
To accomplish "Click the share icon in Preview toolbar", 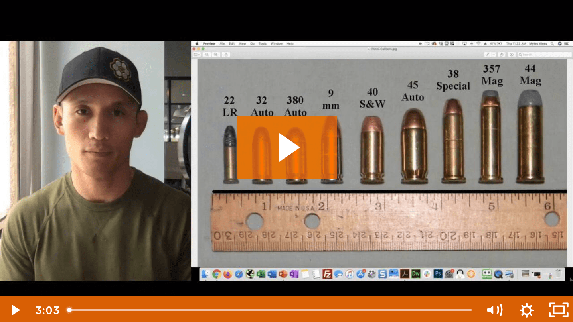I will pyautogui.click(x=226, y=55).
